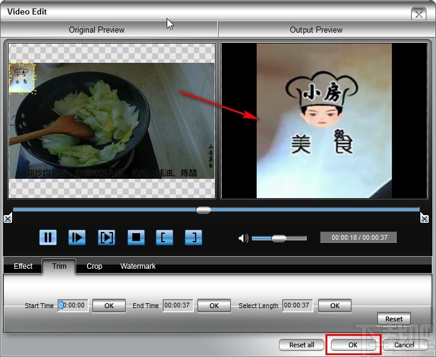Pause the video playback
The image size is (436, 357).
point(48,237)
